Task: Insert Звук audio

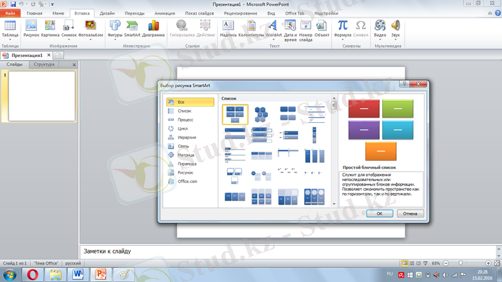Action: coord(395,28)
